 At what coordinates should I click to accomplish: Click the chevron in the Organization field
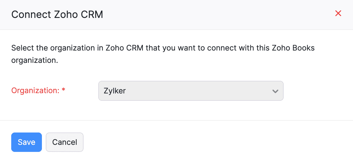(x=275, y=91)
